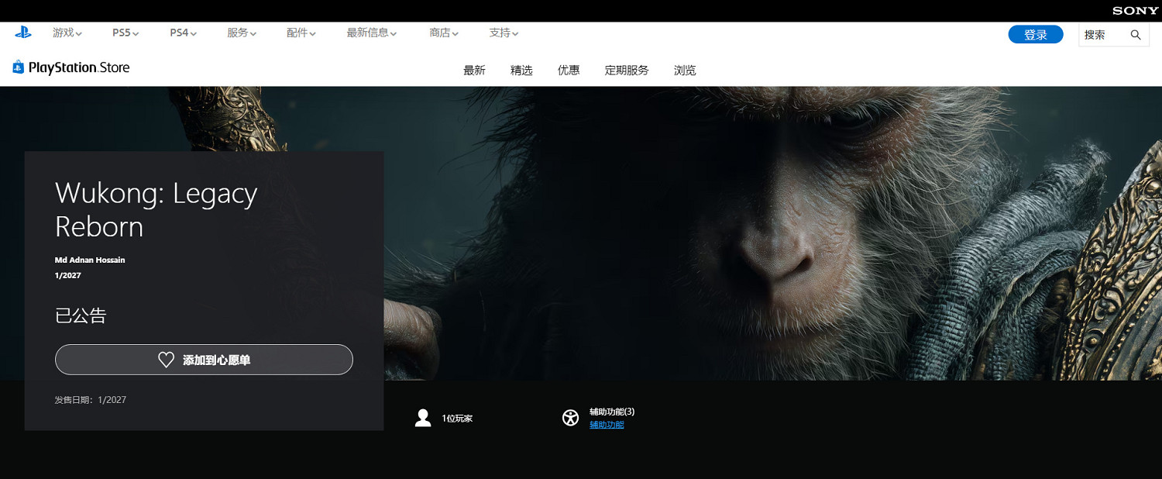1162x479 pixels.
Task: Open the 辅助功能 link
Action: click(607, 425)
